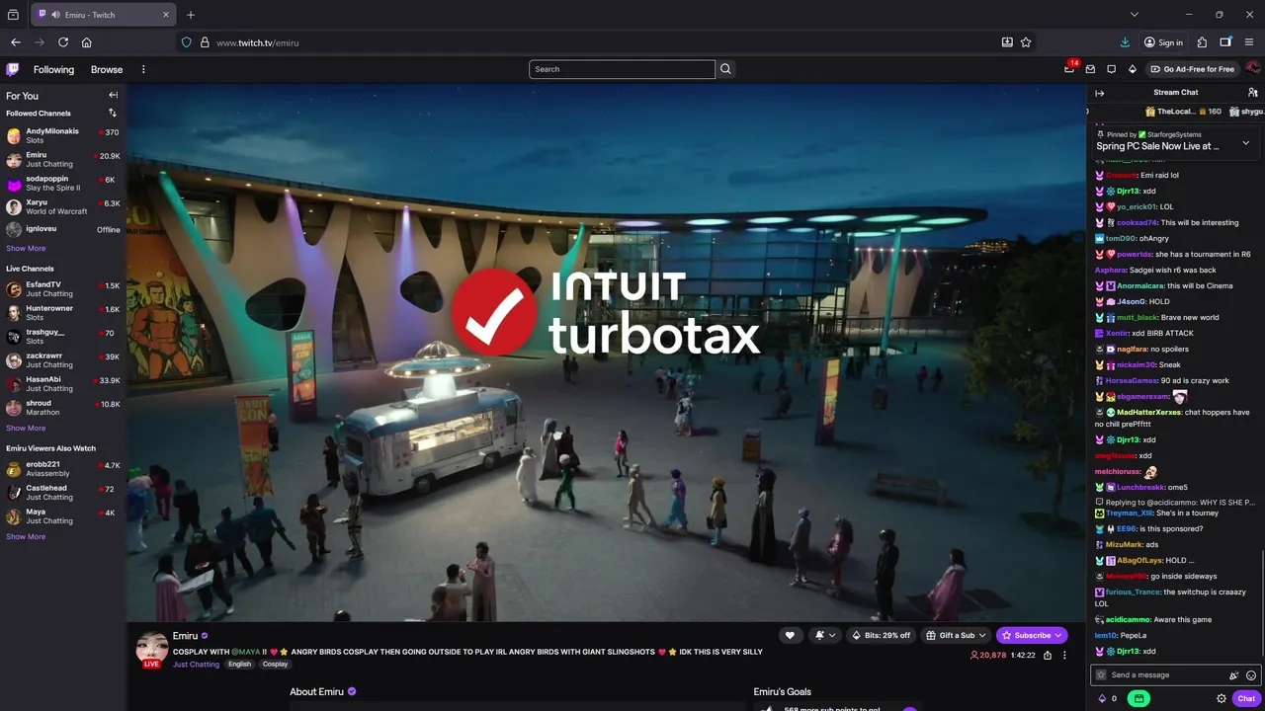Open AndyMilonakis channel in sidebar

tap(63, 136)
